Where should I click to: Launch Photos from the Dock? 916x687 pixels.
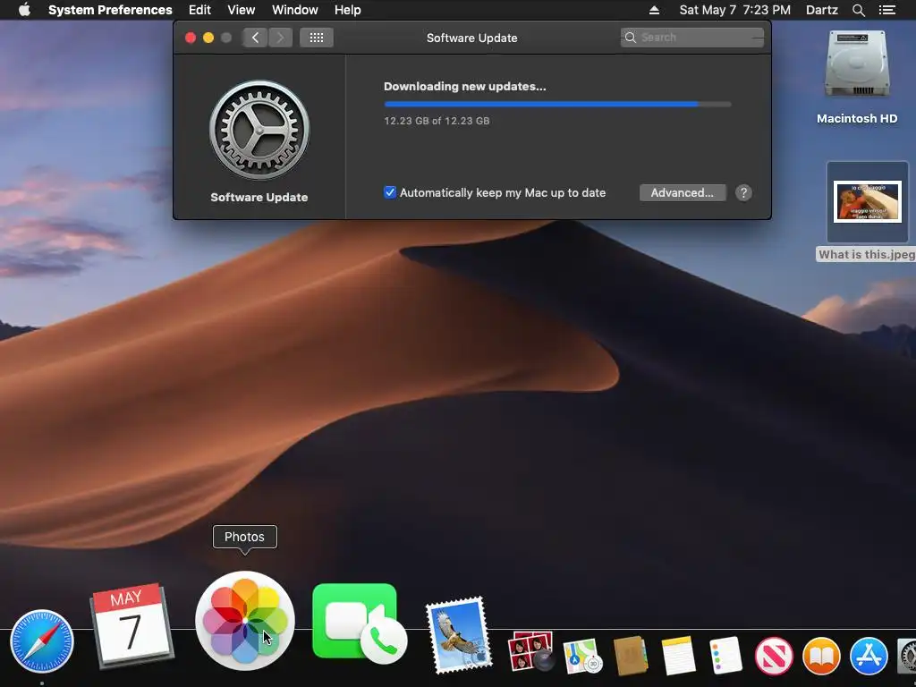pyautogui.click(x=245, y=621)
